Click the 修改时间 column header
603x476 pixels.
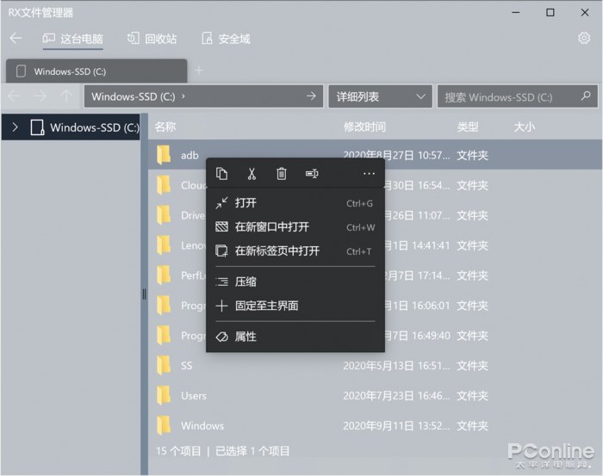[364, 127]
